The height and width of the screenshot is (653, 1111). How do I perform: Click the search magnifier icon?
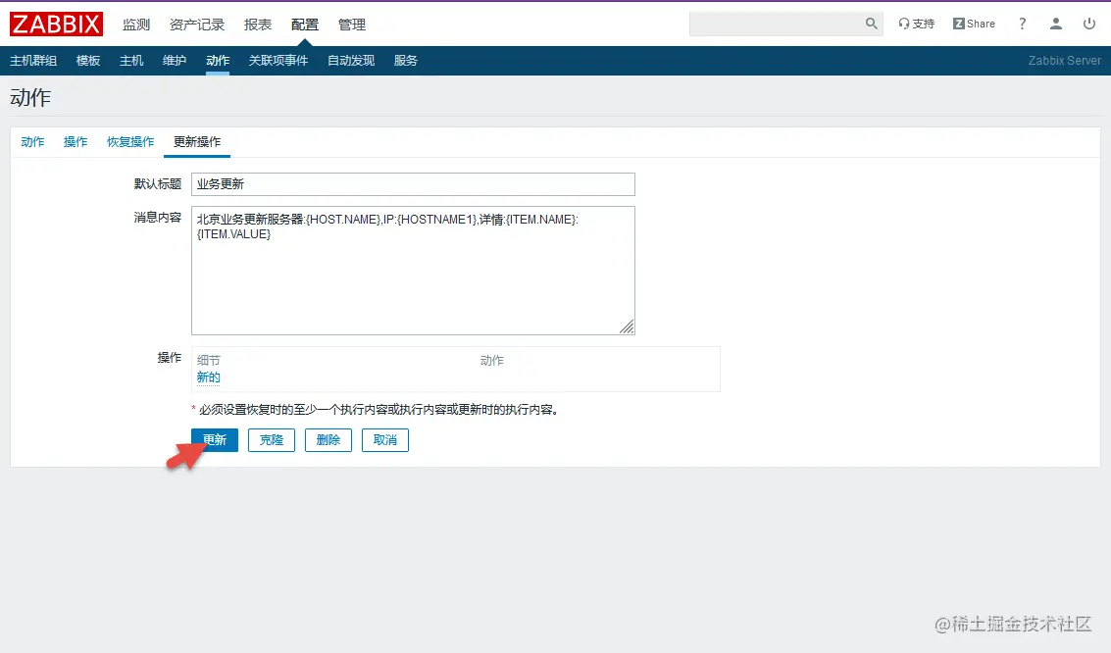coord(873,21)
